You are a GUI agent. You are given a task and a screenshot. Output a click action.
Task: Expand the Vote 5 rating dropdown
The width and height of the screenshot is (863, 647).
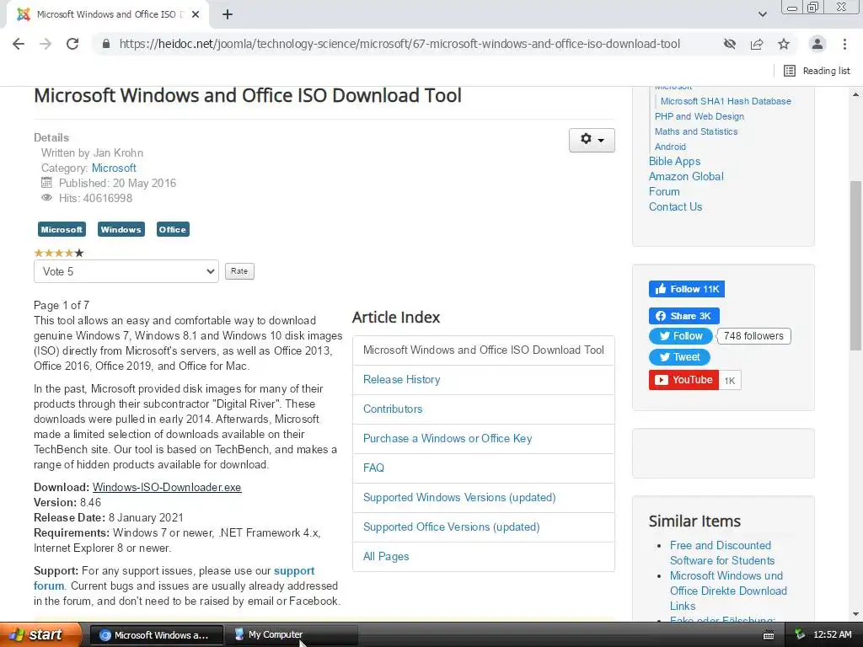pyautogui.click(x=126, y=271)
